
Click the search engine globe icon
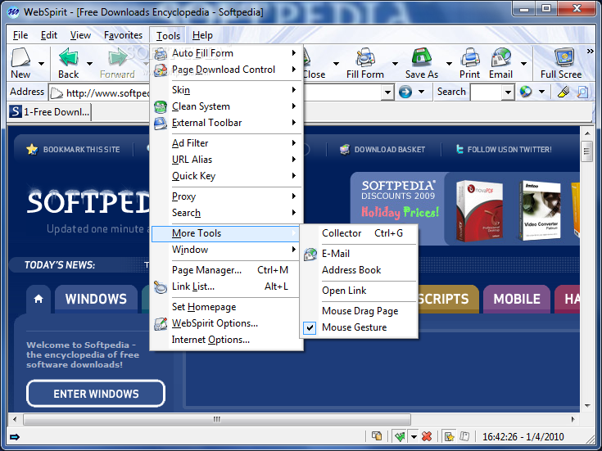pyautogui.click(x=526, y=92)
